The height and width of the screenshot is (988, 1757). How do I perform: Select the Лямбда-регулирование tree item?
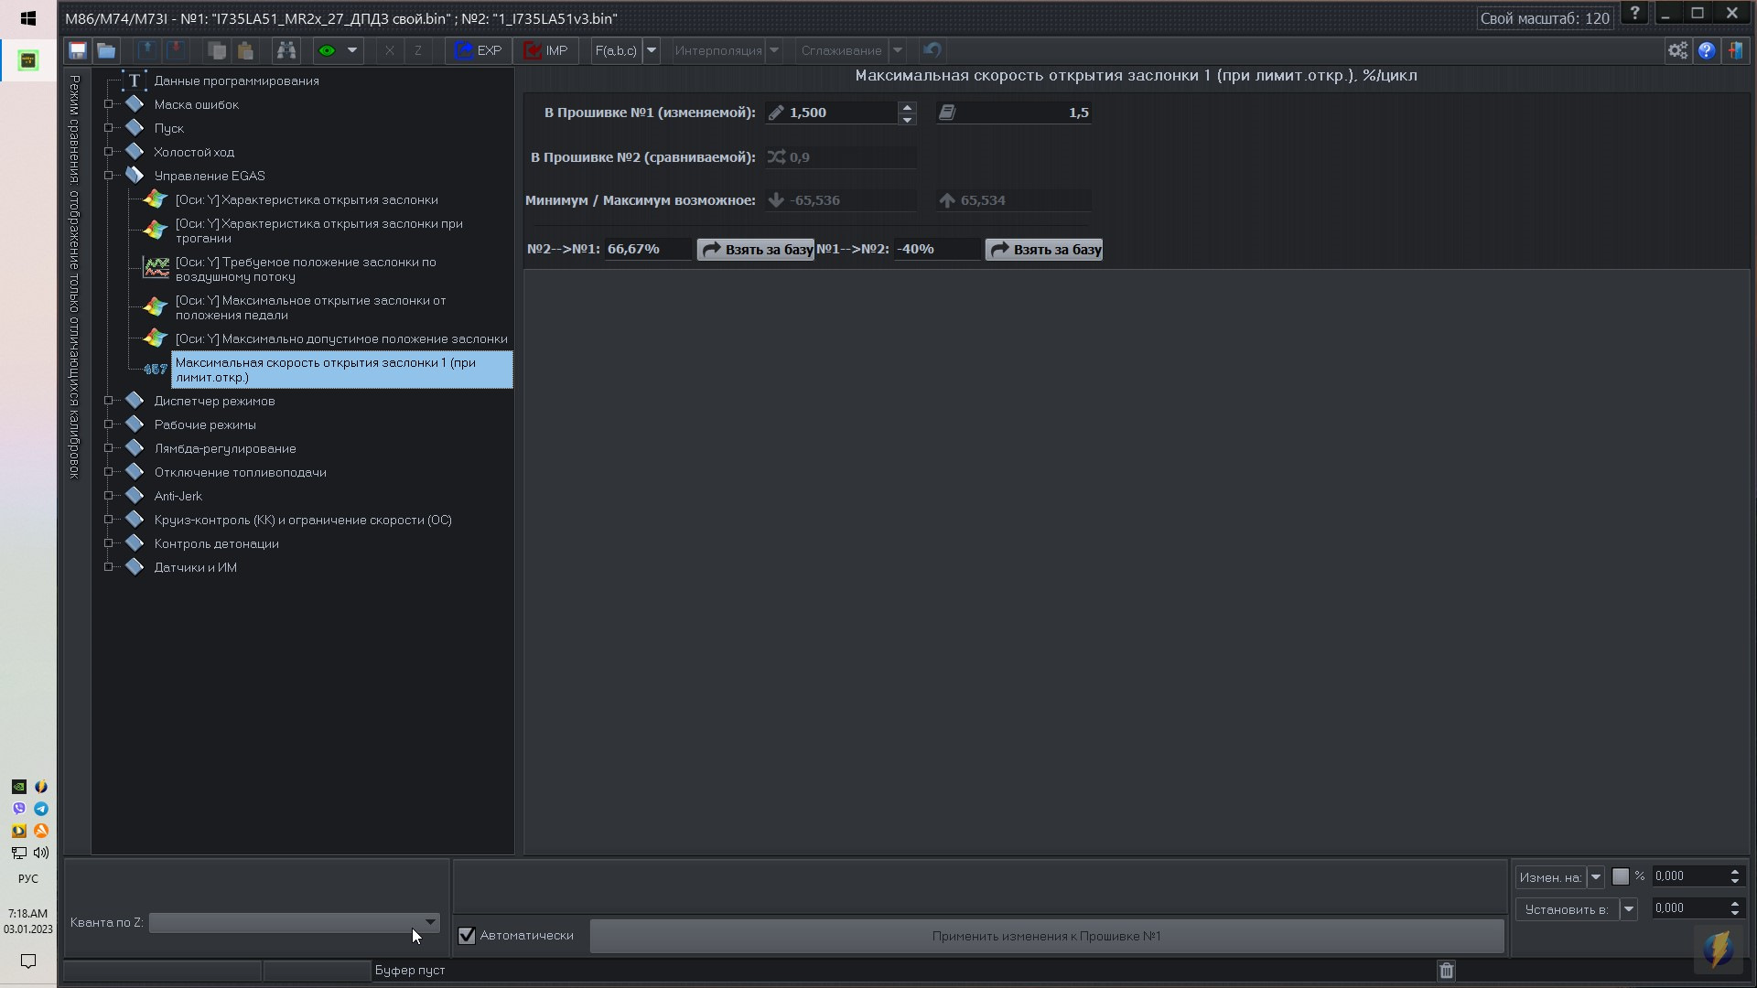coord(225,448)
